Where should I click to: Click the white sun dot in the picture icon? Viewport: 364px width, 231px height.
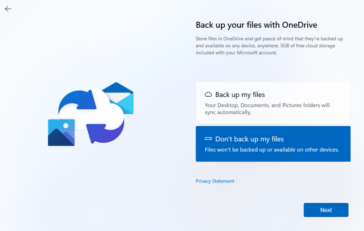tap(66, 126)
